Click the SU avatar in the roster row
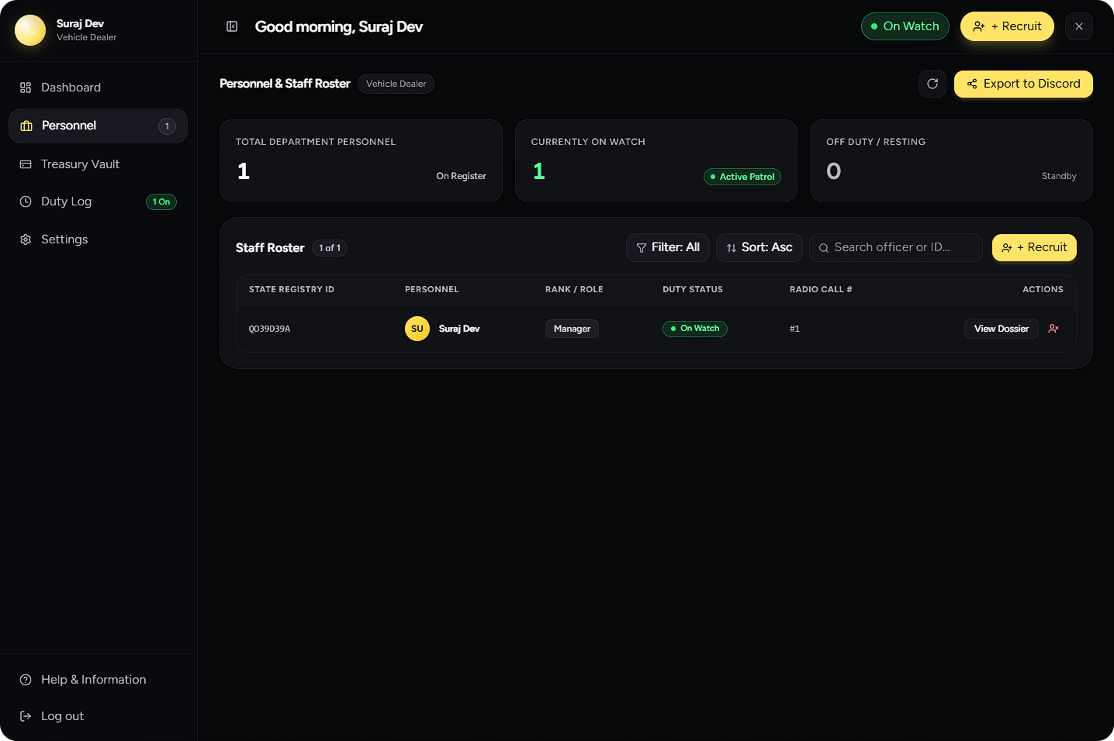The height and width of the screenshot is (741, 1114). click(x=417, y=329)
